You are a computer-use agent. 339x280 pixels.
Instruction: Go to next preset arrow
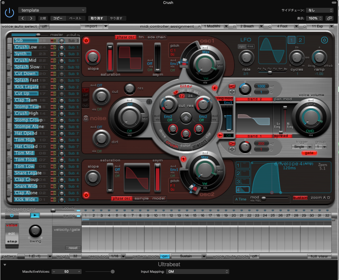click(31, 18)
